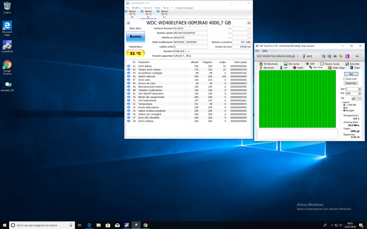This screenshot has width=367, height=229.
Task: Switch to the Benchmark tab
Action: click(x=267, y=67)
